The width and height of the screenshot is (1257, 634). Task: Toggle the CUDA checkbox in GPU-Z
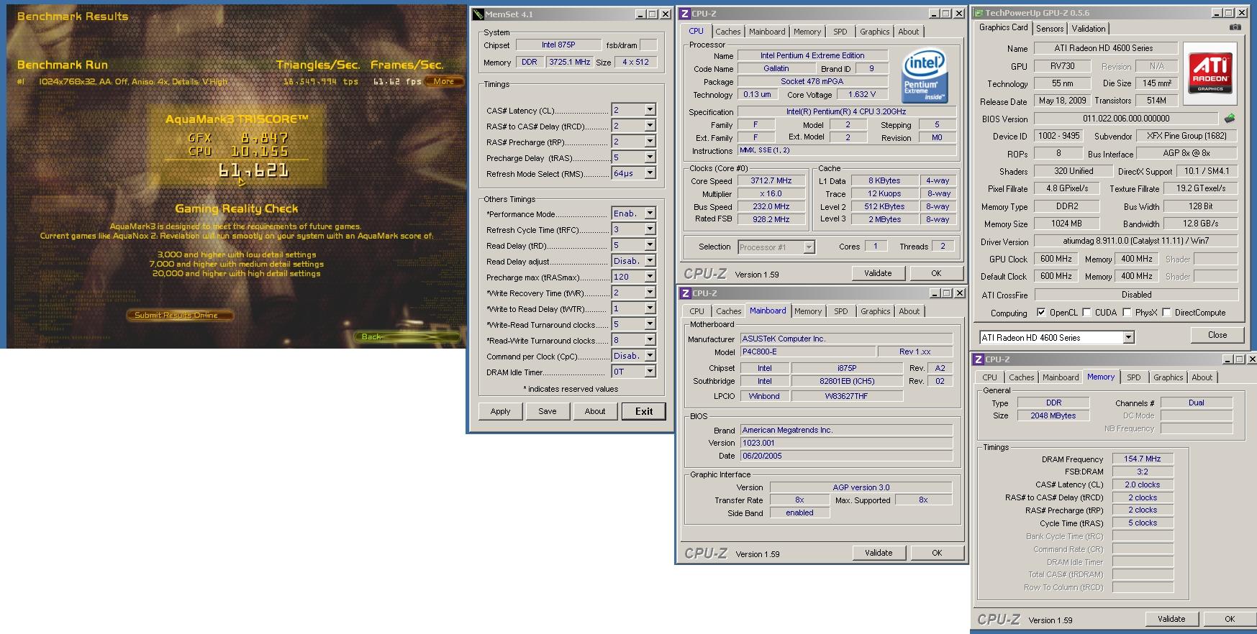[1086, 312]
